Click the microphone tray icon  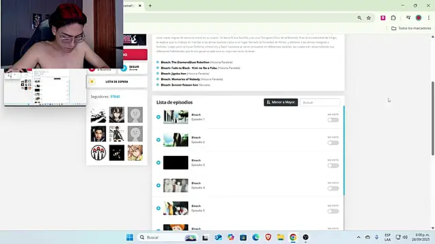pyautogui.click(x=377, y=237)
